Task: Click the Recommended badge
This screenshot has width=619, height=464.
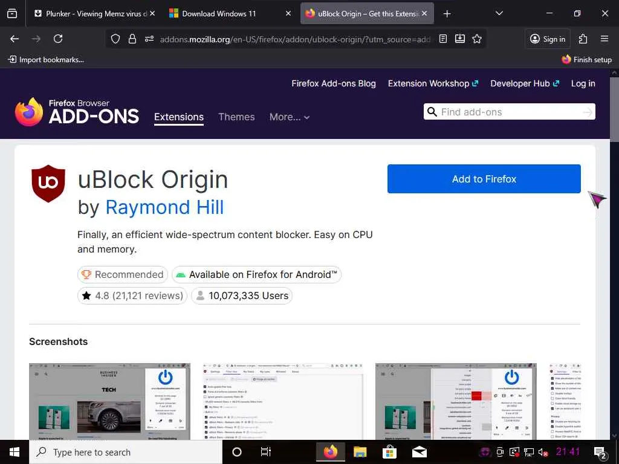Action: coord(123,275)
